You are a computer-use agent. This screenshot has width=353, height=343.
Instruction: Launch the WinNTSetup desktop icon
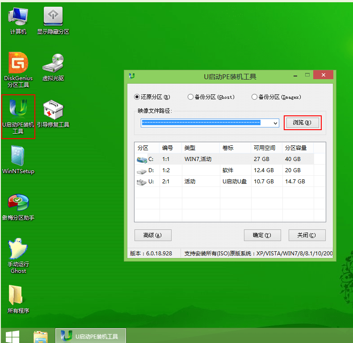[18, 160]
